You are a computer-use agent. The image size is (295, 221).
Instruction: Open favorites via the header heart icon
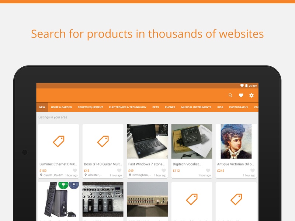(241, 95)
